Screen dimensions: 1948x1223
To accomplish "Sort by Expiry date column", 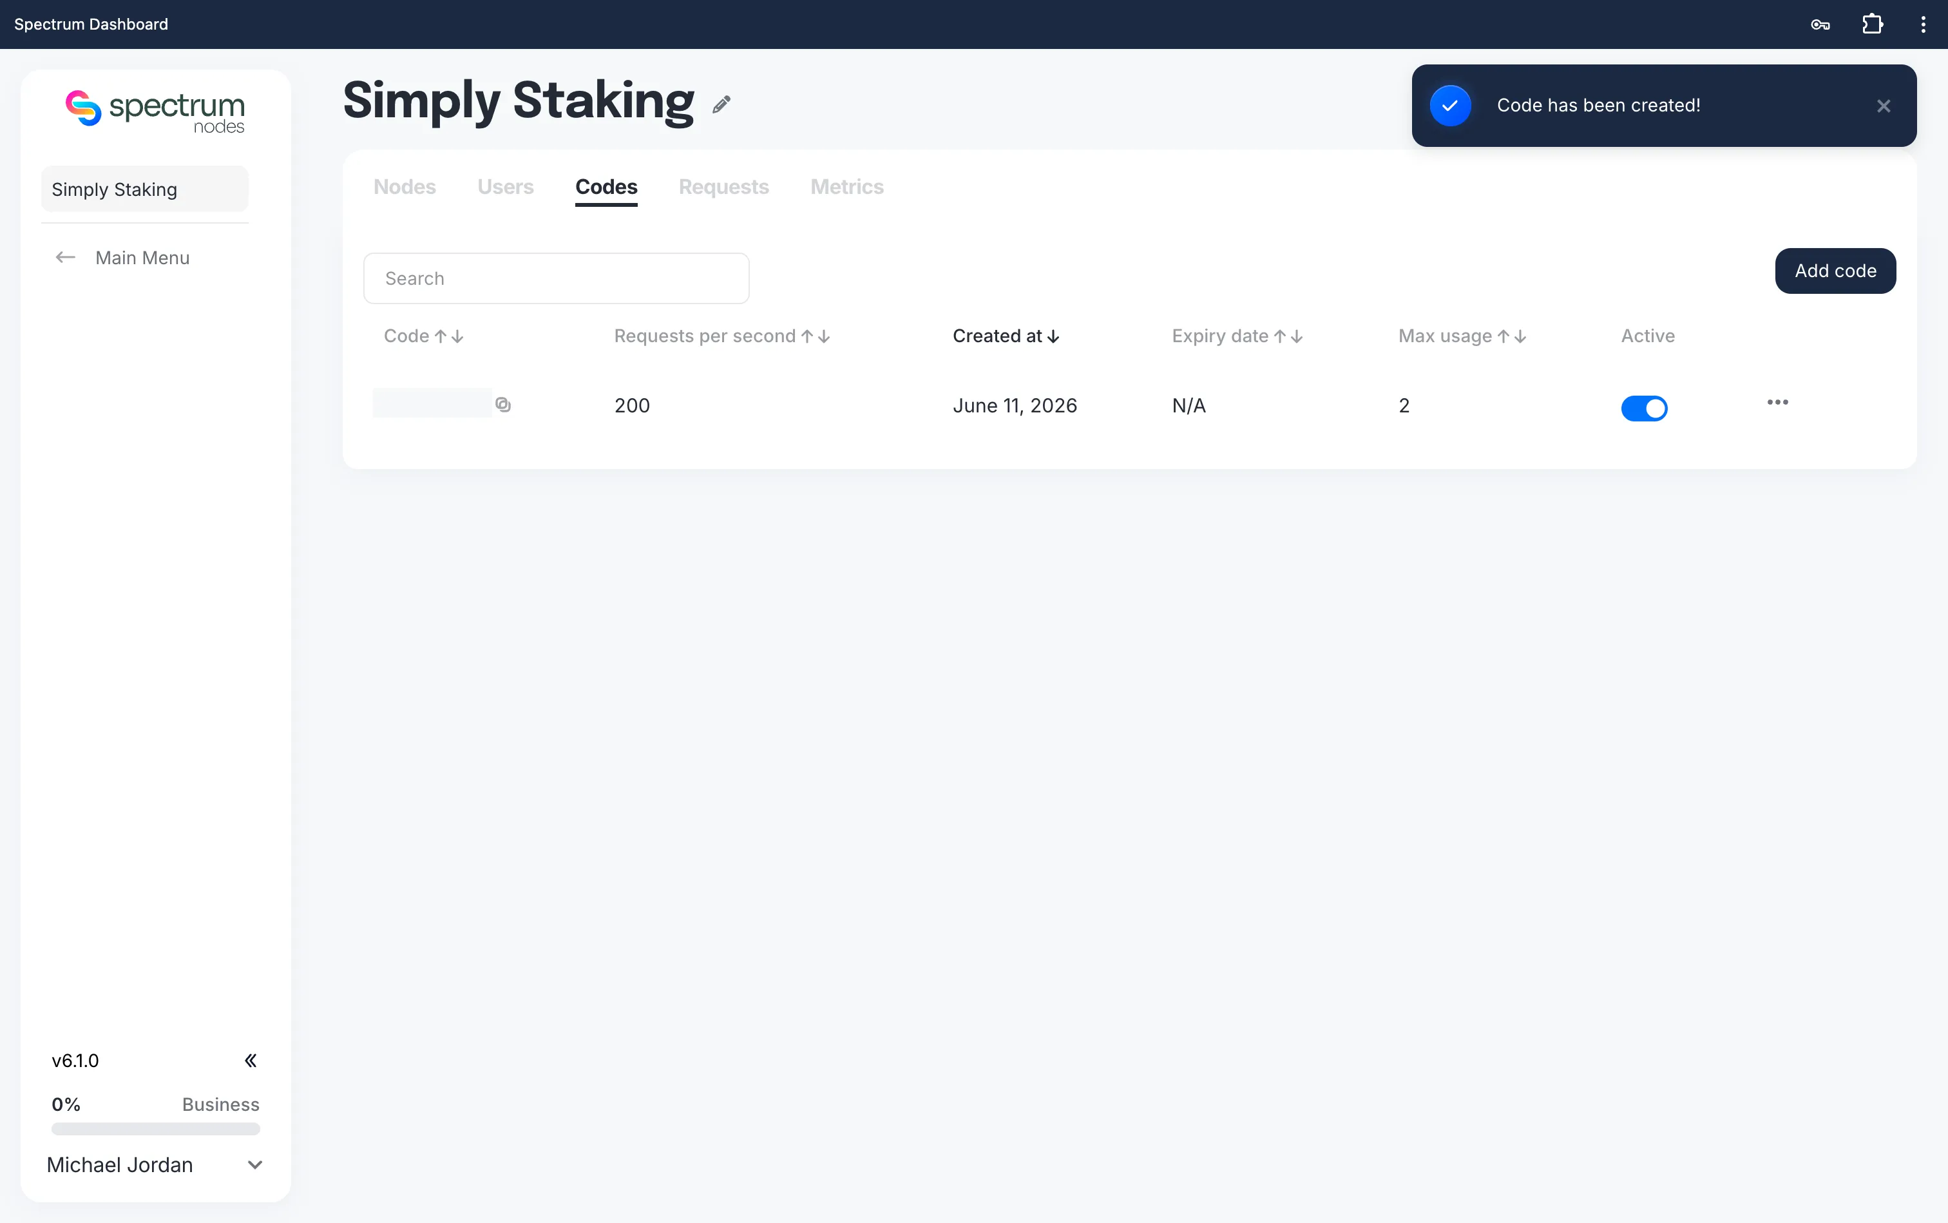I will click(1237, 336).
